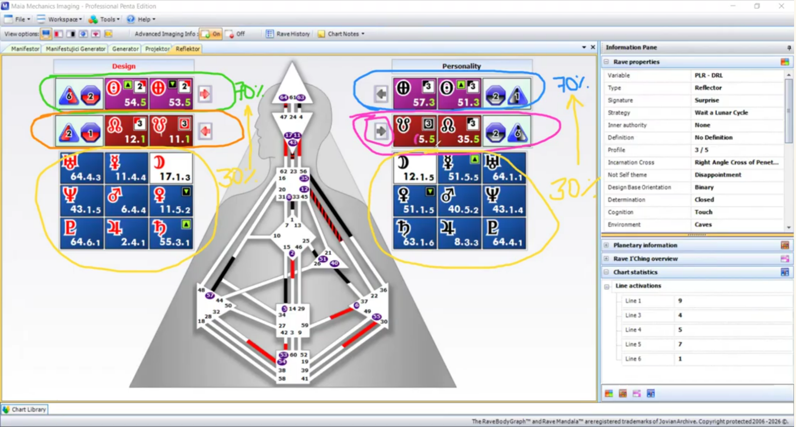Expand the Planetary information section
Viewport: 796px width, 427px height.
[606, 246]
